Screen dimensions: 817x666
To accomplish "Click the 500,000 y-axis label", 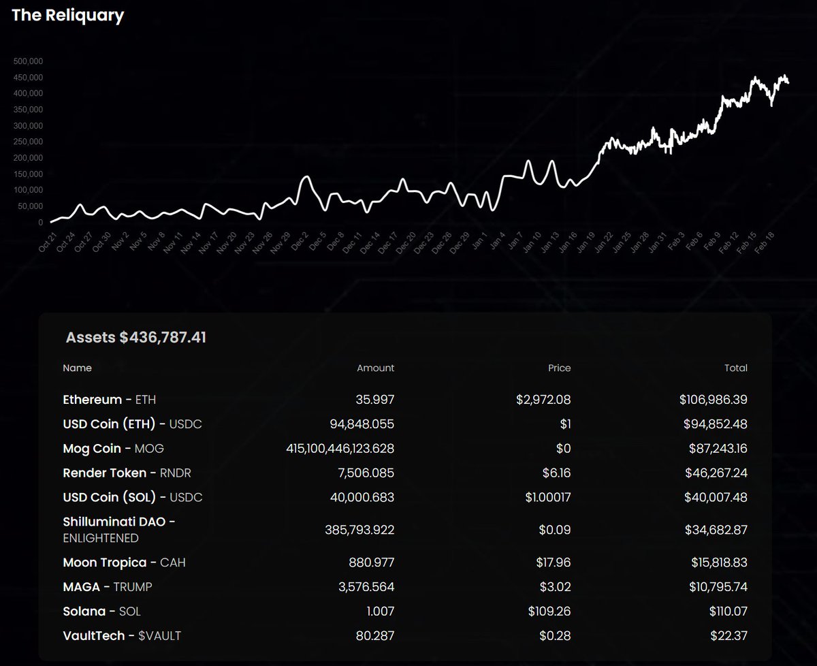I will pyautogui.click(x=28, y=61).
